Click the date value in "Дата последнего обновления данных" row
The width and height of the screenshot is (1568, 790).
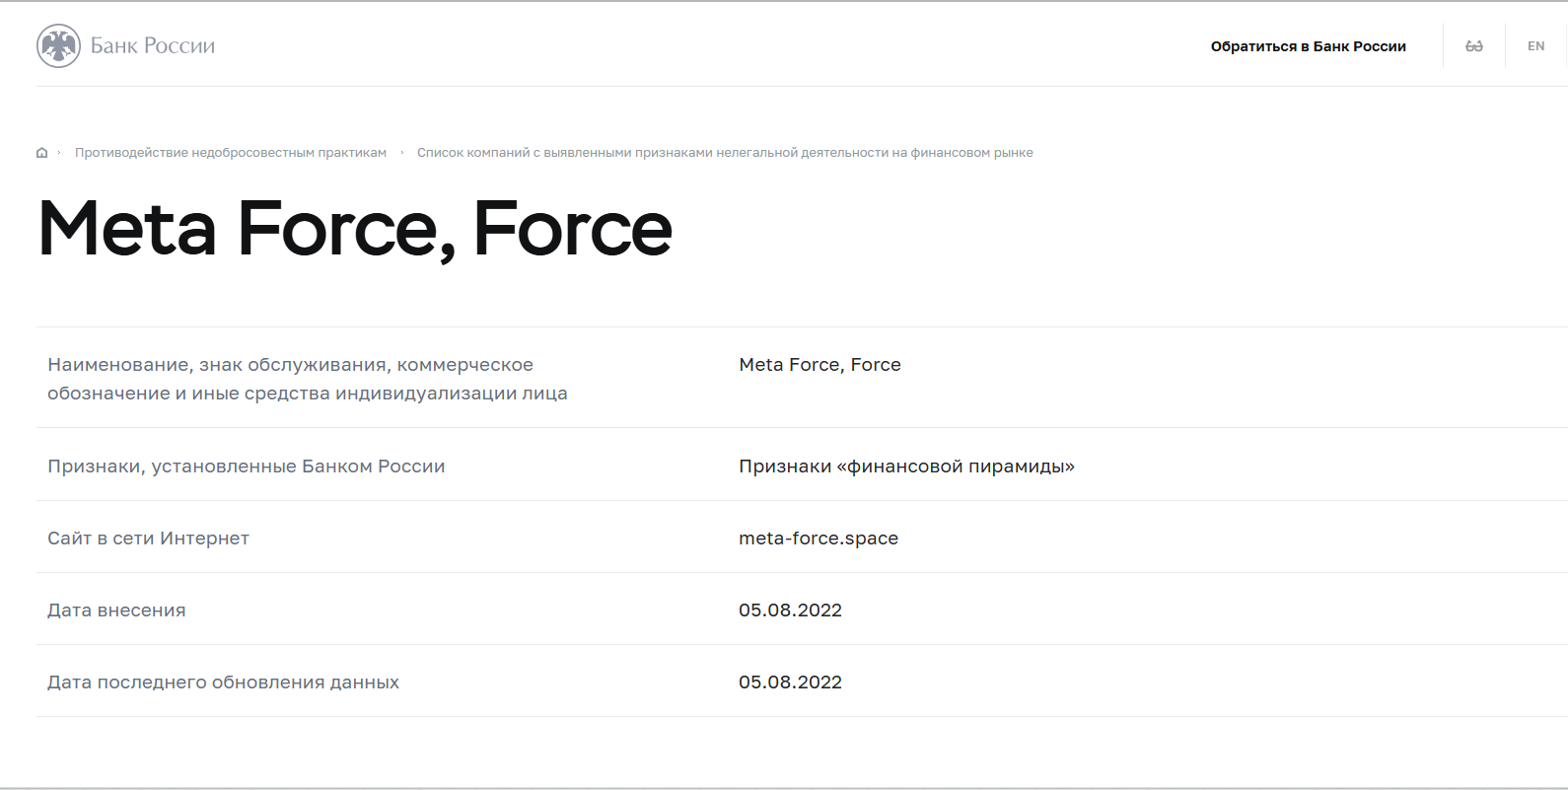(x=790, y=682)
